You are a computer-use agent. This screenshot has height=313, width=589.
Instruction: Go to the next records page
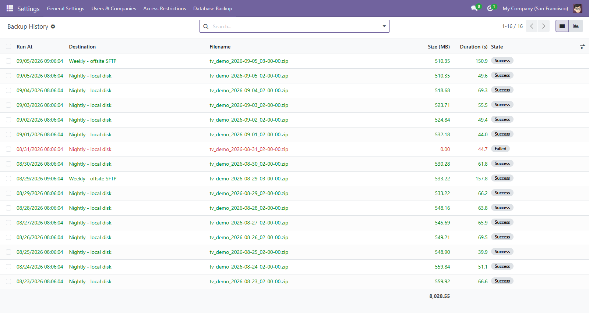coord(543,26)
